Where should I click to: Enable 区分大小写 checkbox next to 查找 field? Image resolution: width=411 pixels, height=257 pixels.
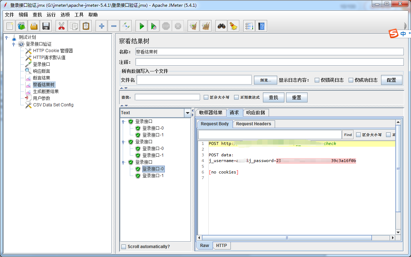pos(206,97)
